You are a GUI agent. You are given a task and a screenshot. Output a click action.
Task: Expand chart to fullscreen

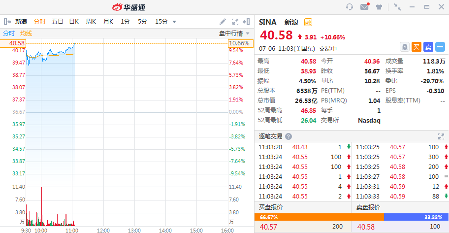click(235, 22)
